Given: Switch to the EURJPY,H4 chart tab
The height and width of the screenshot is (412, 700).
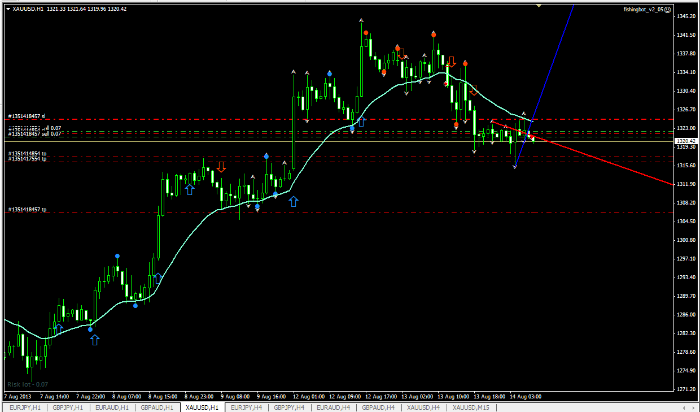Looking at the screenshot, I should (247, 407).
